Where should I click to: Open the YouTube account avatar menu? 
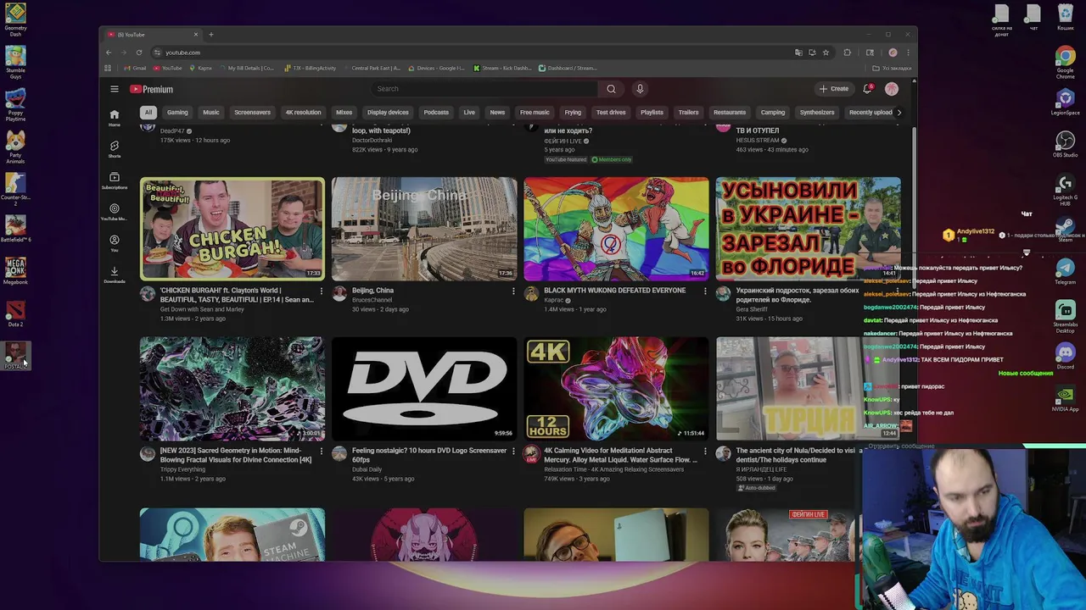(892, 89)
